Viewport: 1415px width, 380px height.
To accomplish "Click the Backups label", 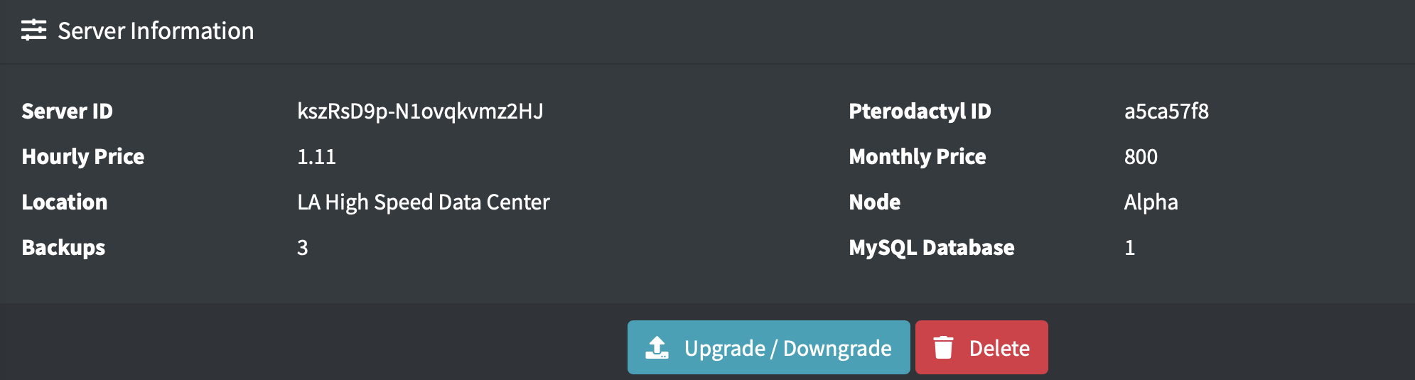I will click(63, 248).
